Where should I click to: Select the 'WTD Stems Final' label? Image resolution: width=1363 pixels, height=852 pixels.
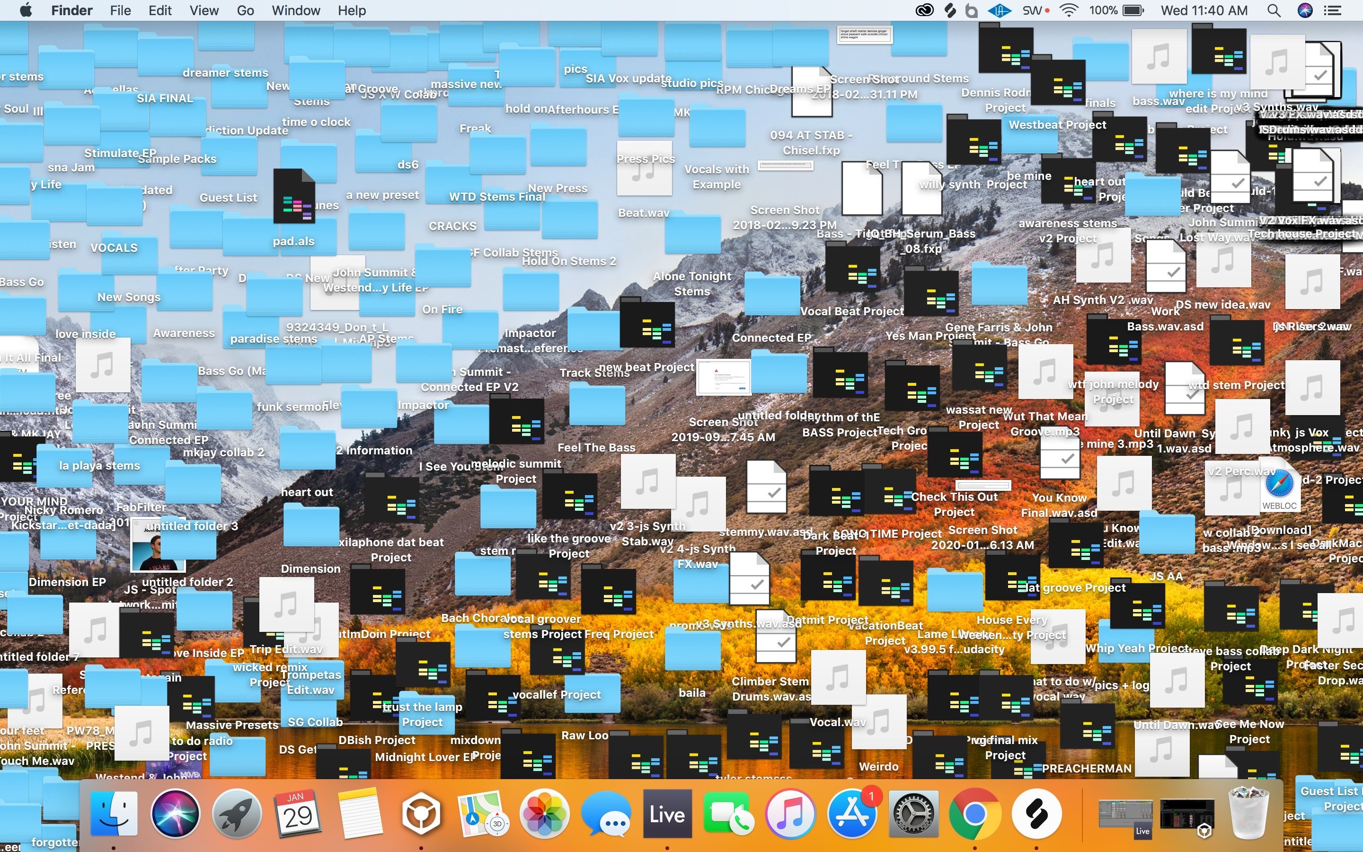pos(497,196)
